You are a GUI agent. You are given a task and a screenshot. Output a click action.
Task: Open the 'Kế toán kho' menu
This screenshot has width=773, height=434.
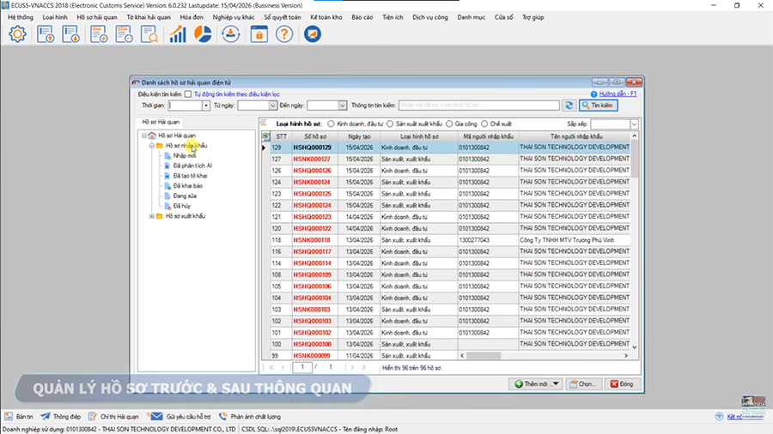[x=326, y=16]
